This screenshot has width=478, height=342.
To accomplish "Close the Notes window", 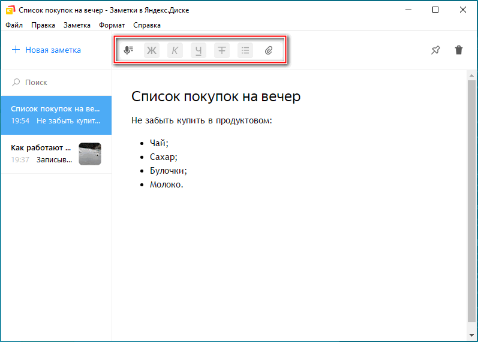I will click(x=463, y=10).
